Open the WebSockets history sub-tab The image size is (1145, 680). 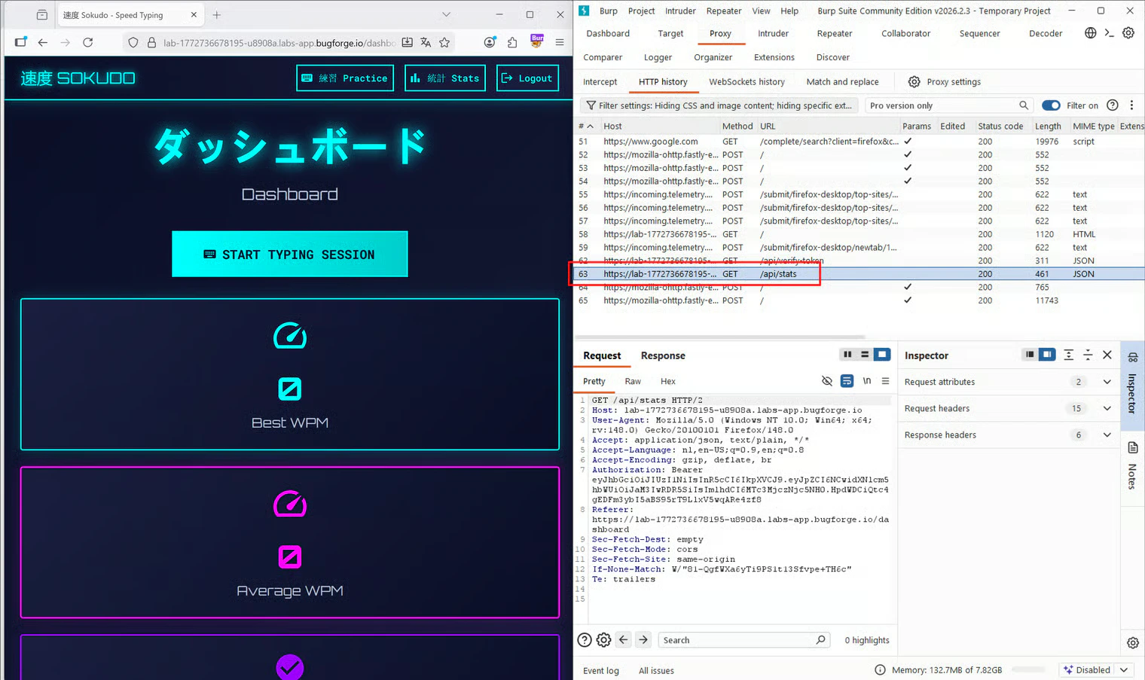pyautogui.click(x=747, y=81)
